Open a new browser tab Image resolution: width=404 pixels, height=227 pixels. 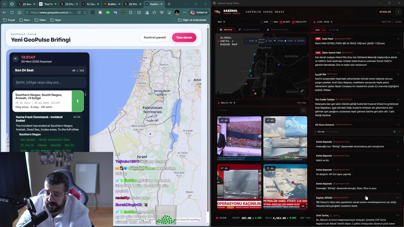click(169, 4)
